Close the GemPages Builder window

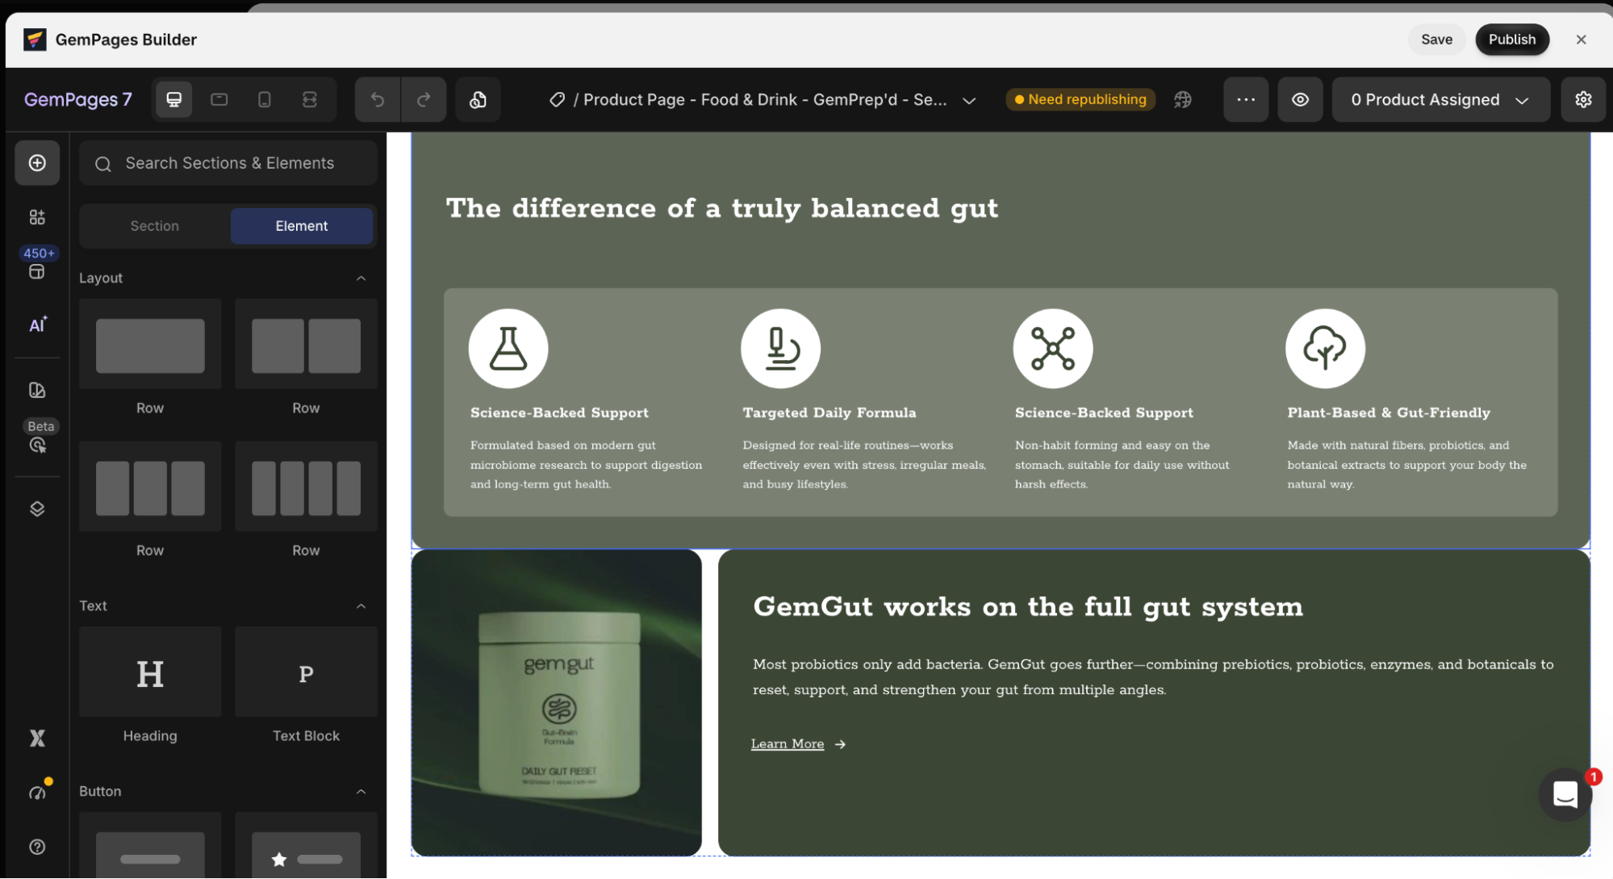(x=1581, y=40)
